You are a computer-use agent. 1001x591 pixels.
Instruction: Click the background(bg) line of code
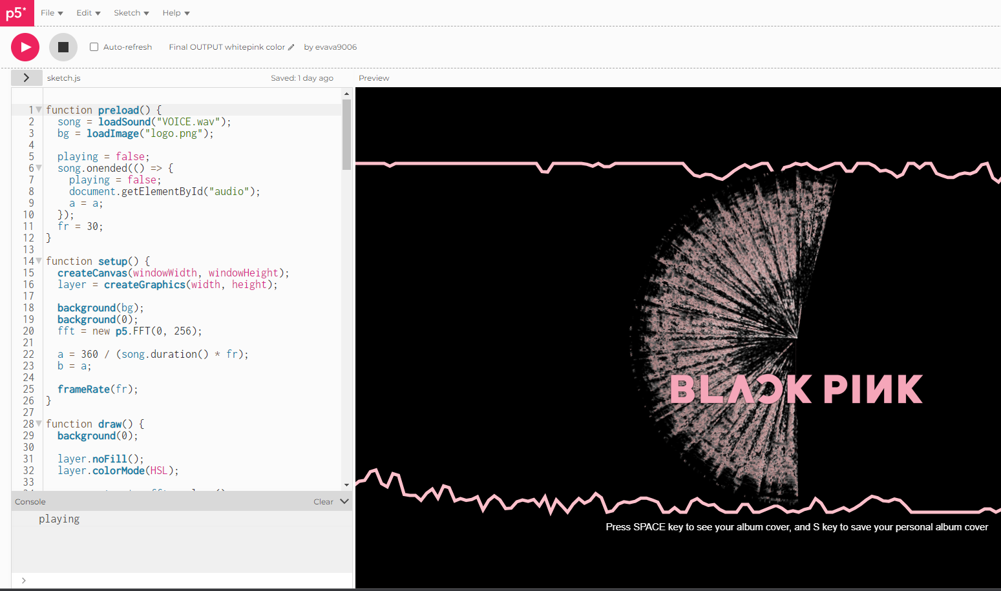(101, 307)
